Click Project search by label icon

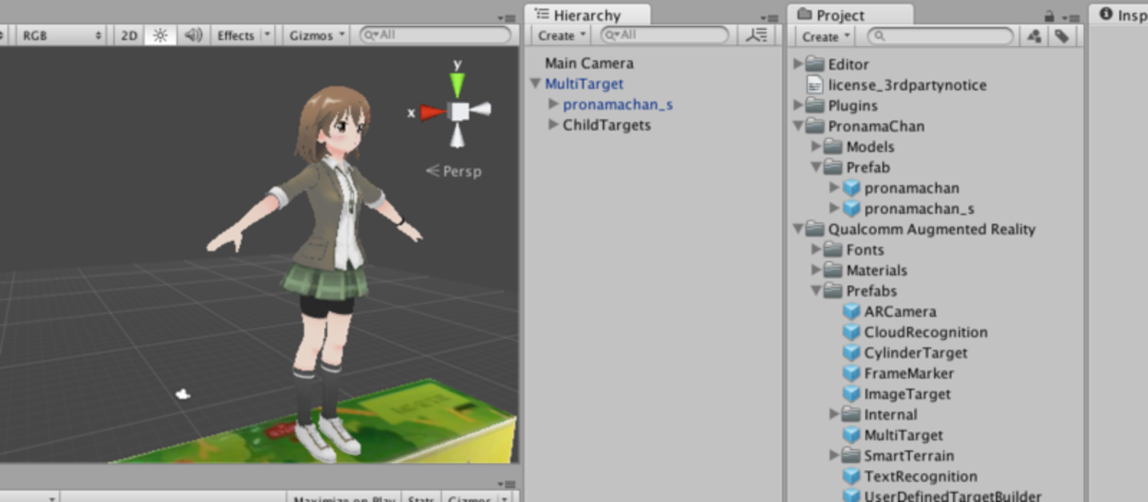point(1061,36)
